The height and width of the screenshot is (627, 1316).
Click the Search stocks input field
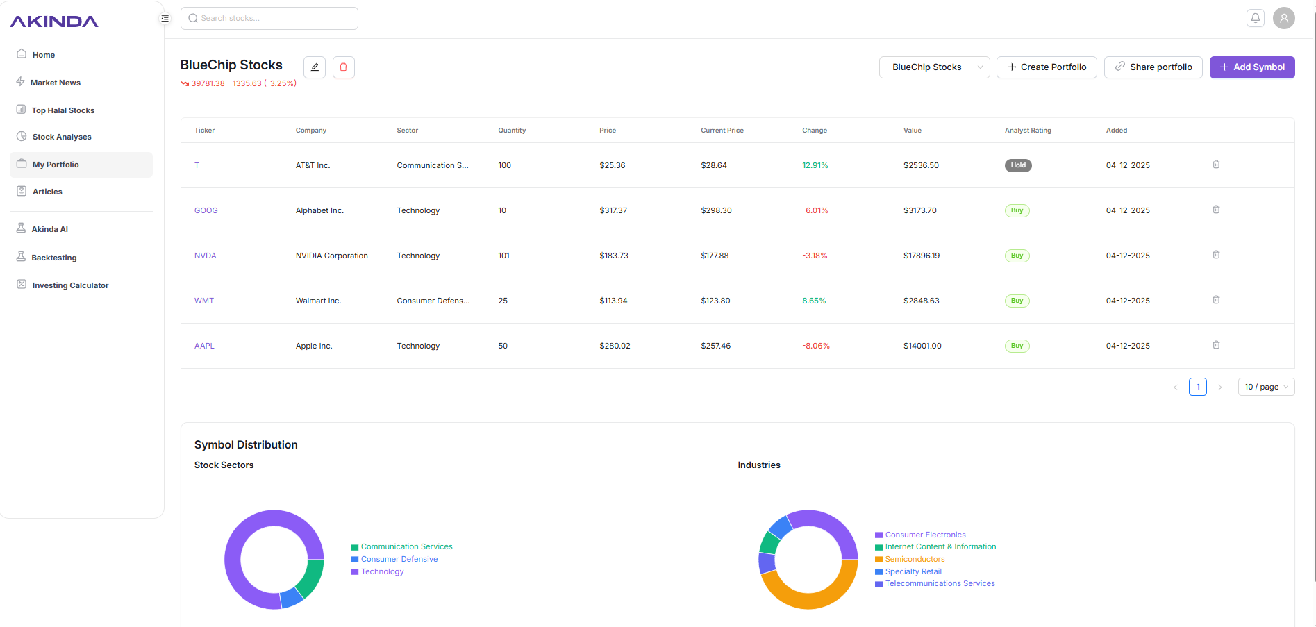[x=269, y=18]
